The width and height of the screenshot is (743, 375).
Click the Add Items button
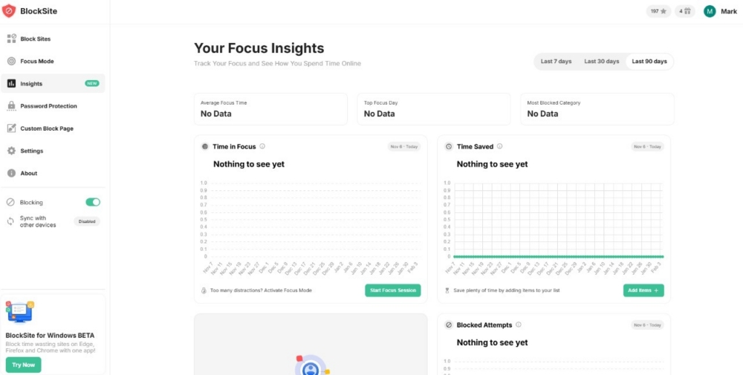tap(643, 290)
